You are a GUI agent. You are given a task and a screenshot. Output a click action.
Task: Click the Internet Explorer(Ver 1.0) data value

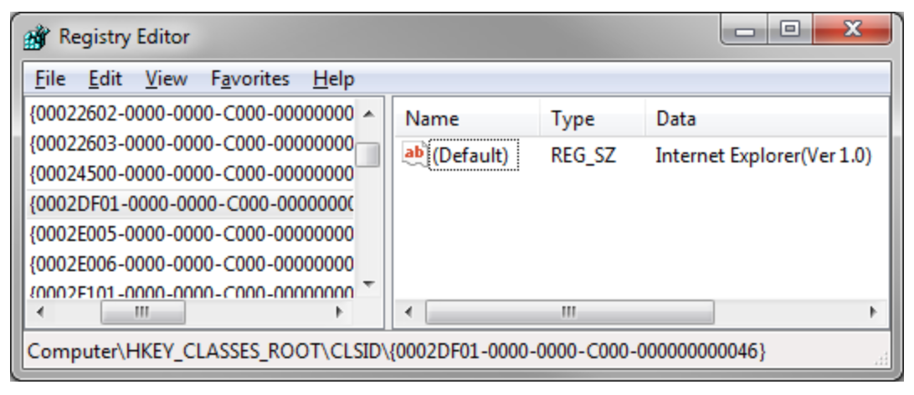[x=763, y=156]
